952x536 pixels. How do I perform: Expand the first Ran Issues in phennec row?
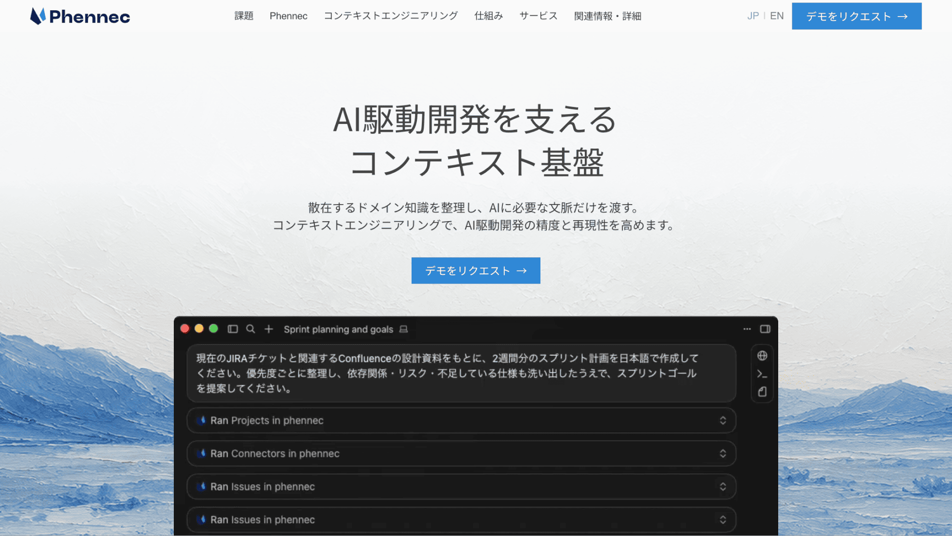coord(461,487)
